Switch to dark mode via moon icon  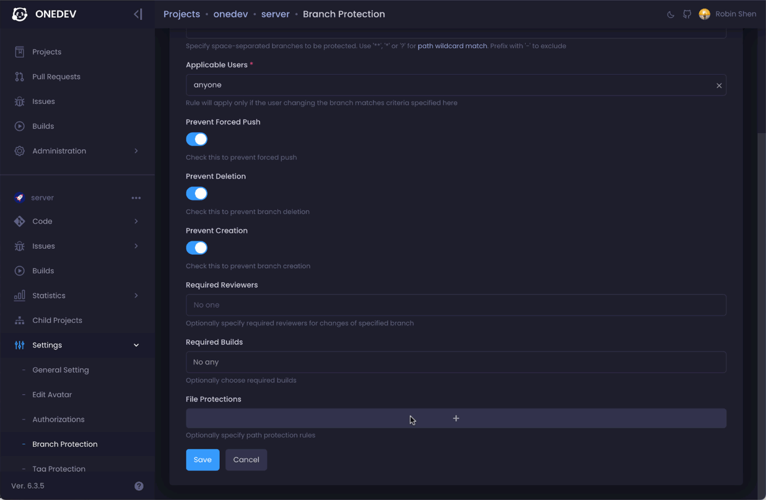[671, 14]
